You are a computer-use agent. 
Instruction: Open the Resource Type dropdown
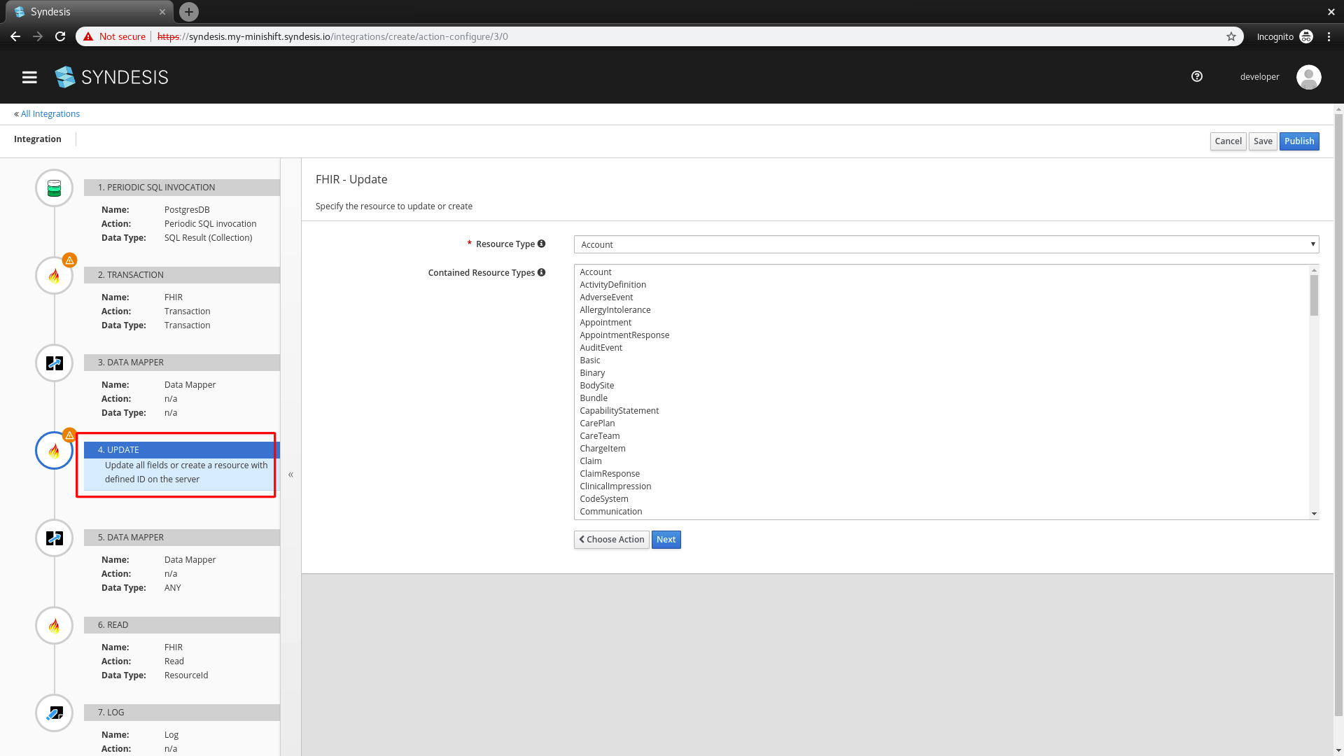click(x=946, y=244)
